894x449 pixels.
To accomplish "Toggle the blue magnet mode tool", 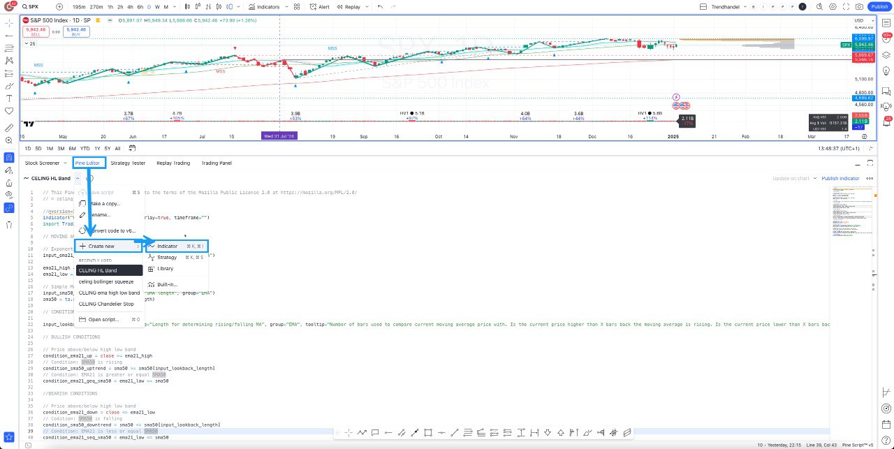I will (9, 157).
